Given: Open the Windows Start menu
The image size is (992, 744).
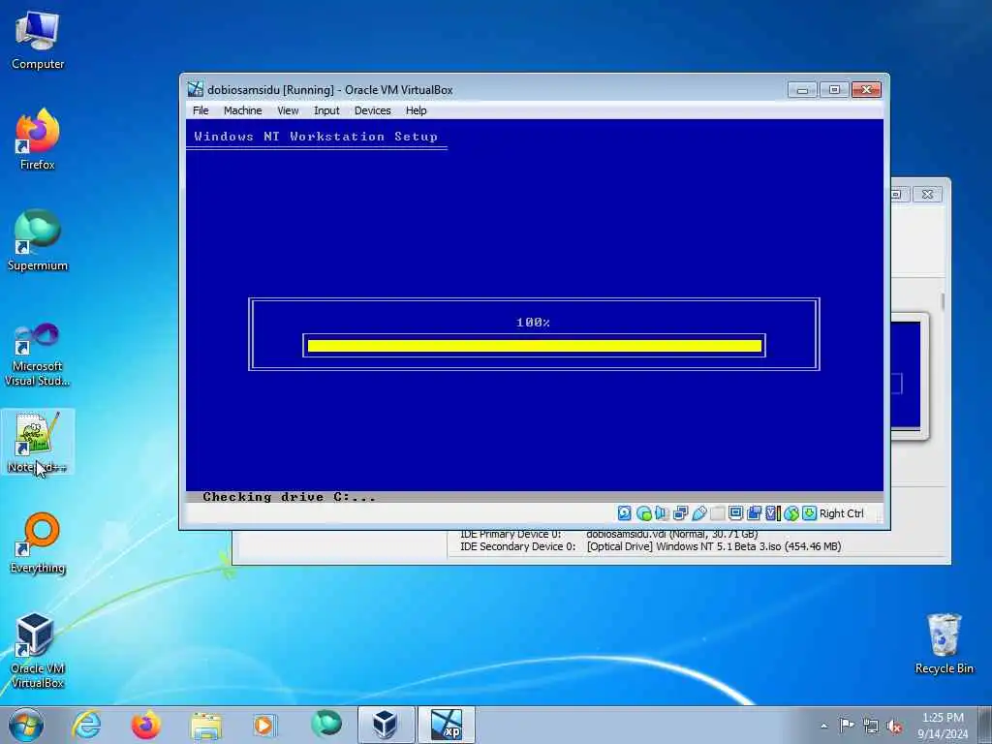Looking at the screenshot, I should coord(26,725).
